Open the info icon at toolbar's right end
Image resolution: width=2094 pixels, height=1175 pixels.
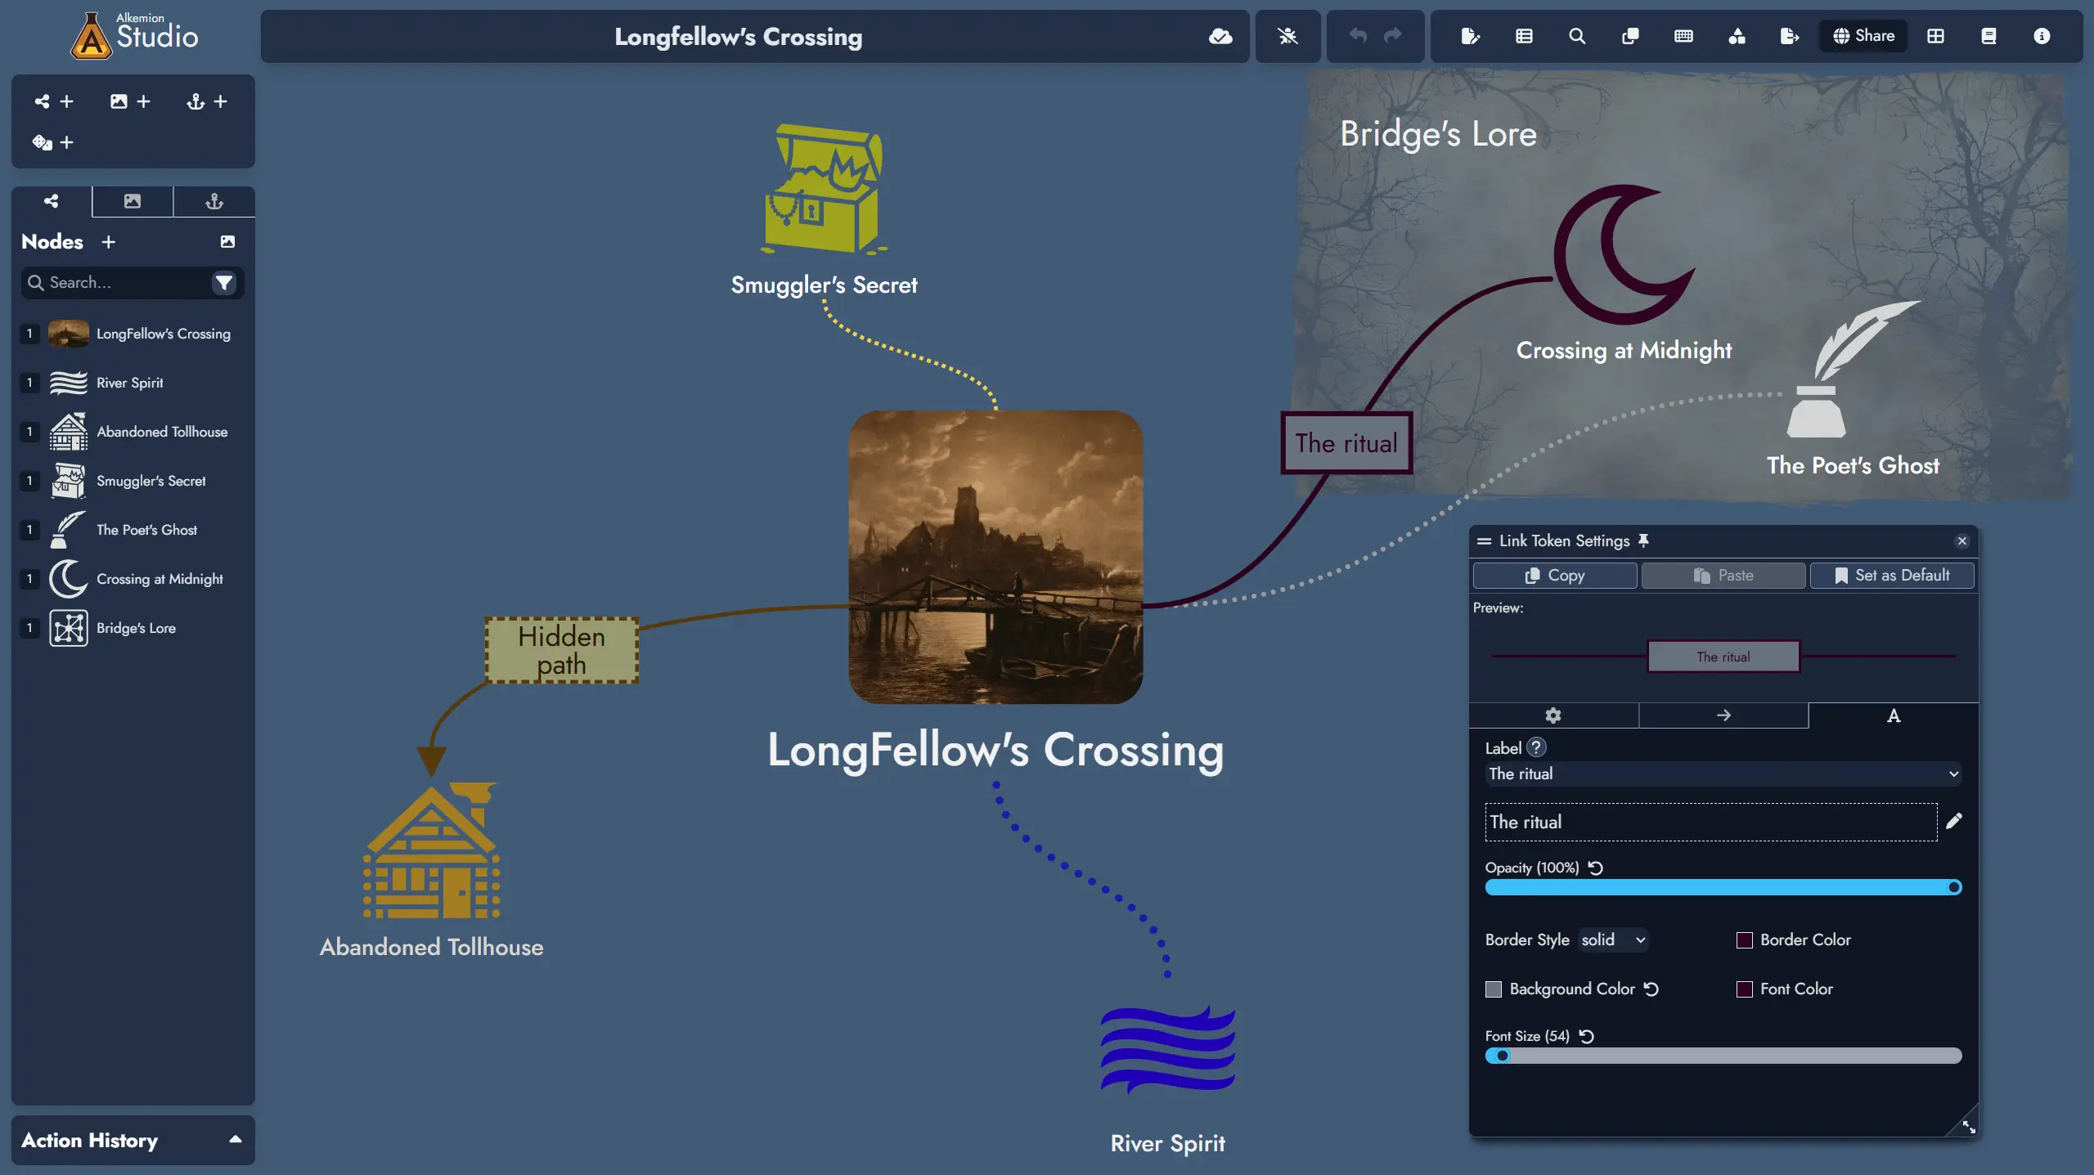pyautogui.click(x=2042, y=36)
